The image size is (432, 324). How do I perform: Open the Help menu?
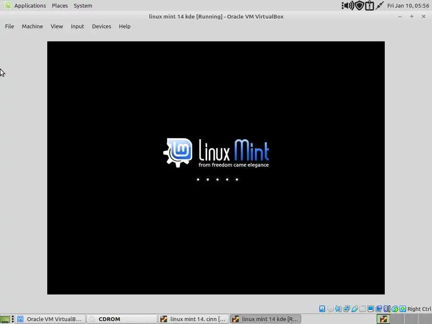124,27
